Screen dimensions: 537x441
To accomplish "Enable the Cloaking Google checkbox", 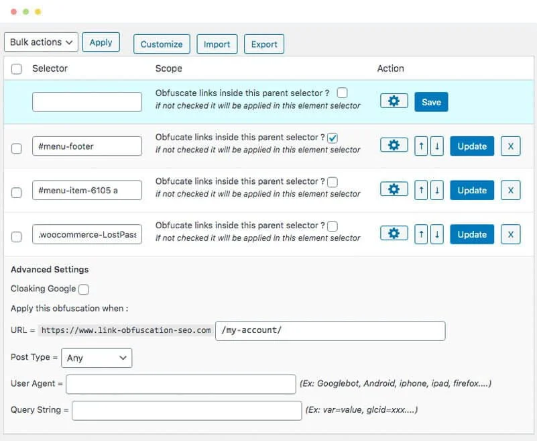I will [x=84, y=289].
